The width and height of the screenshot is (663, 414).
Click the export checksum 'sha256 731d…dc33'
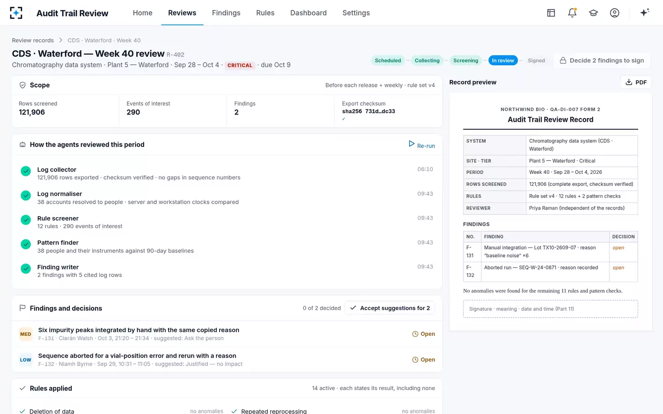click(368, 111)
